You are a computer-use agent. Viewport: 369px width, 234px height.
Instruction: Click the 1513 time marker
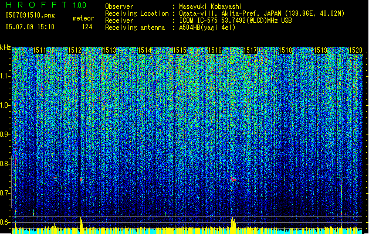[x=110, y=50]
